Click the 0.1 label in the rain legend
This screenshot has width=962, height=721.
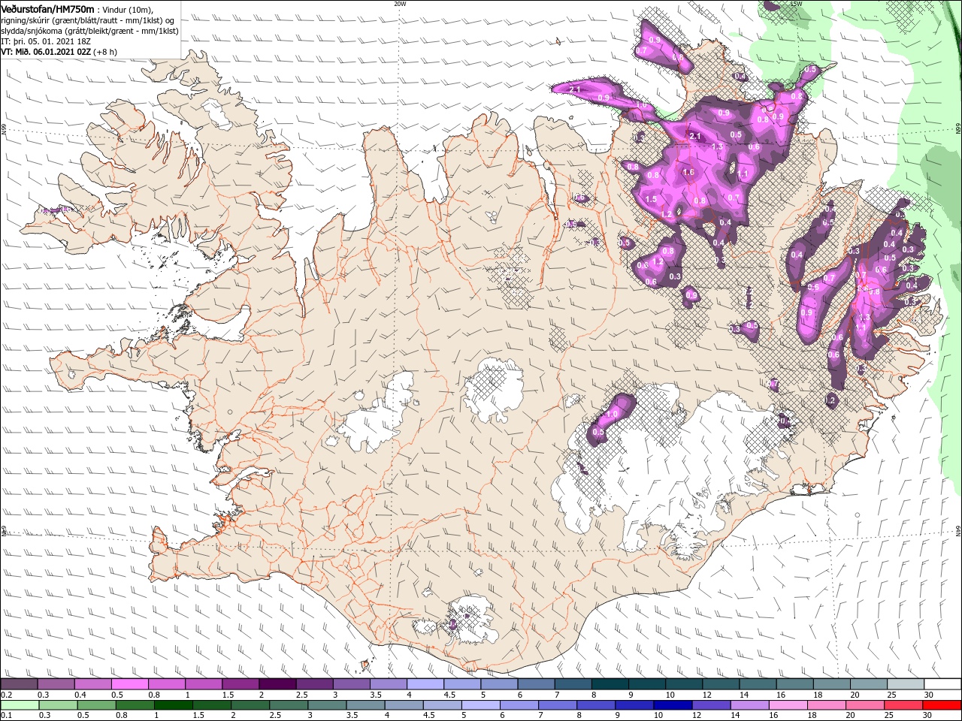(x=6, y=715)
